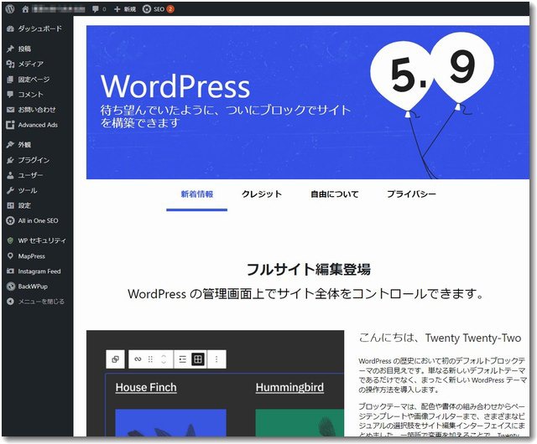This screenshot has width=537, height=444.
Task: Click the 新規 label in admin bar
Action: [x=130, y=9]
